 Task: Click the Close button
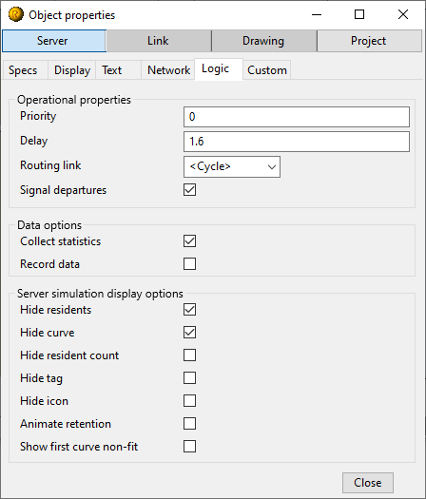(x=368, y=483)
